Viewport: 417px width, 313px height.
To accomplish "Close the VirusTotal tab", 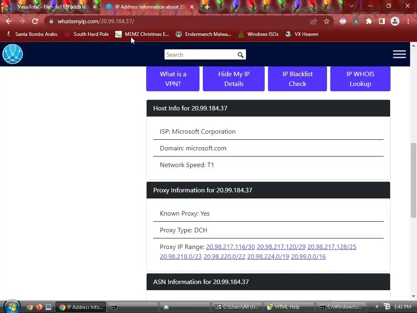I will coord(94,7).
